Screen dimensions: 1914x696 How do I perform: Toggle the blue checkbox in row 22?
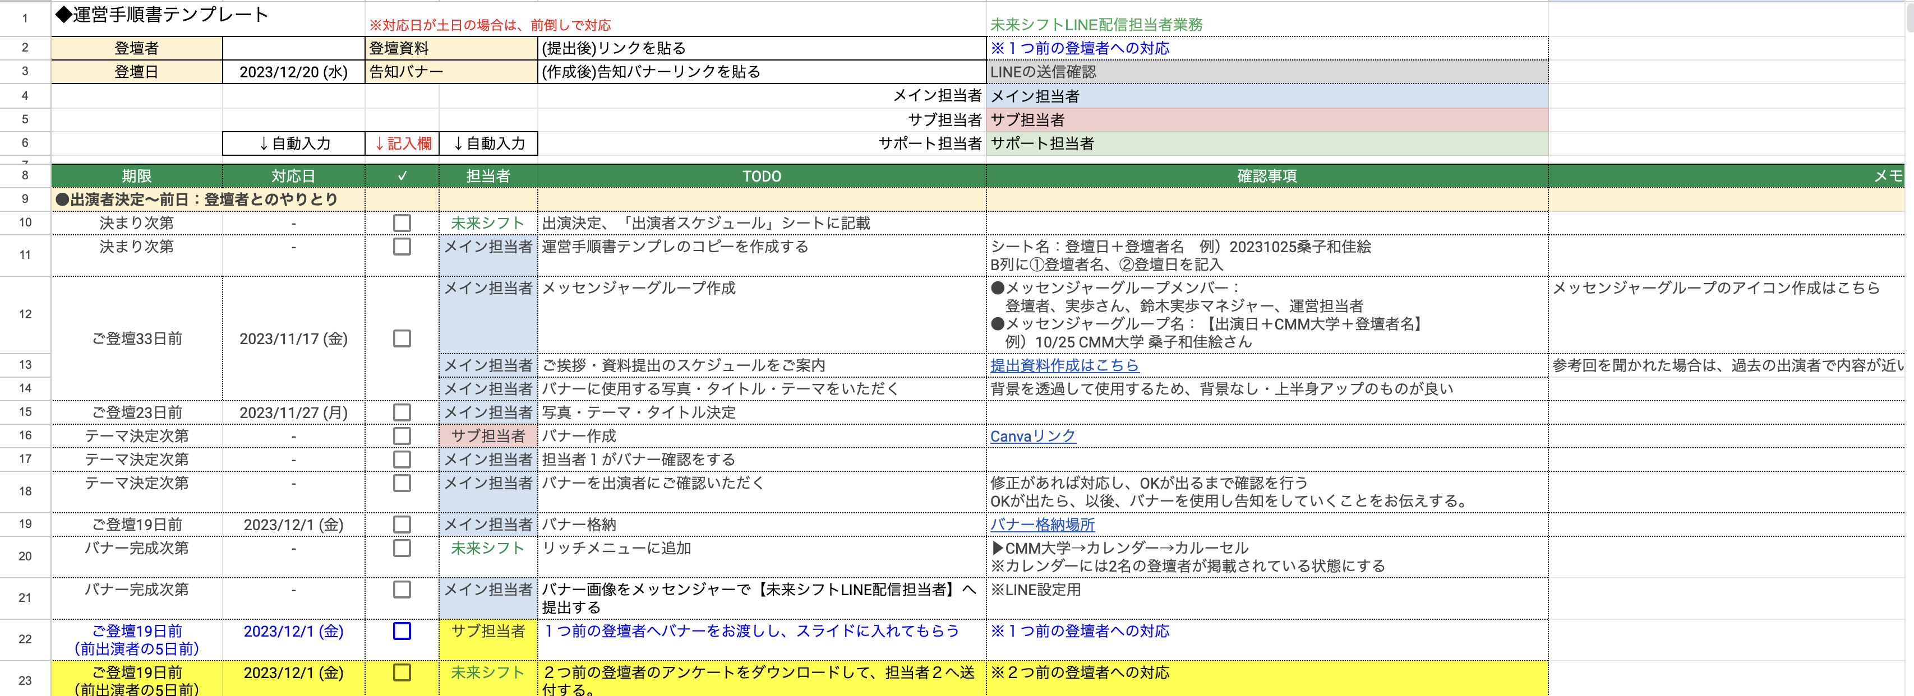click(x=401, y=632)
